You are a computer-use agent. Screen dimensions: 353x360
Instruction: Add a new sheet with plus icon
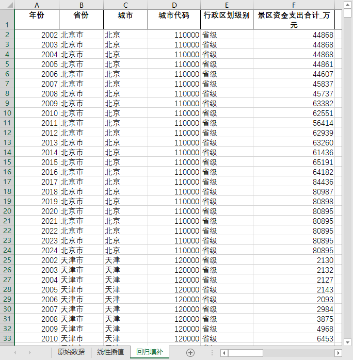(190, 353)
